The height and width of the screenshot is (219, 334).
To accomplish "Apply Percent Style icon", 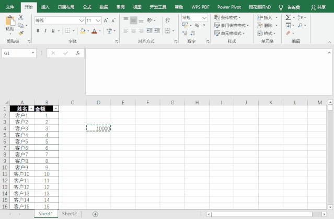I will (197, 25).
